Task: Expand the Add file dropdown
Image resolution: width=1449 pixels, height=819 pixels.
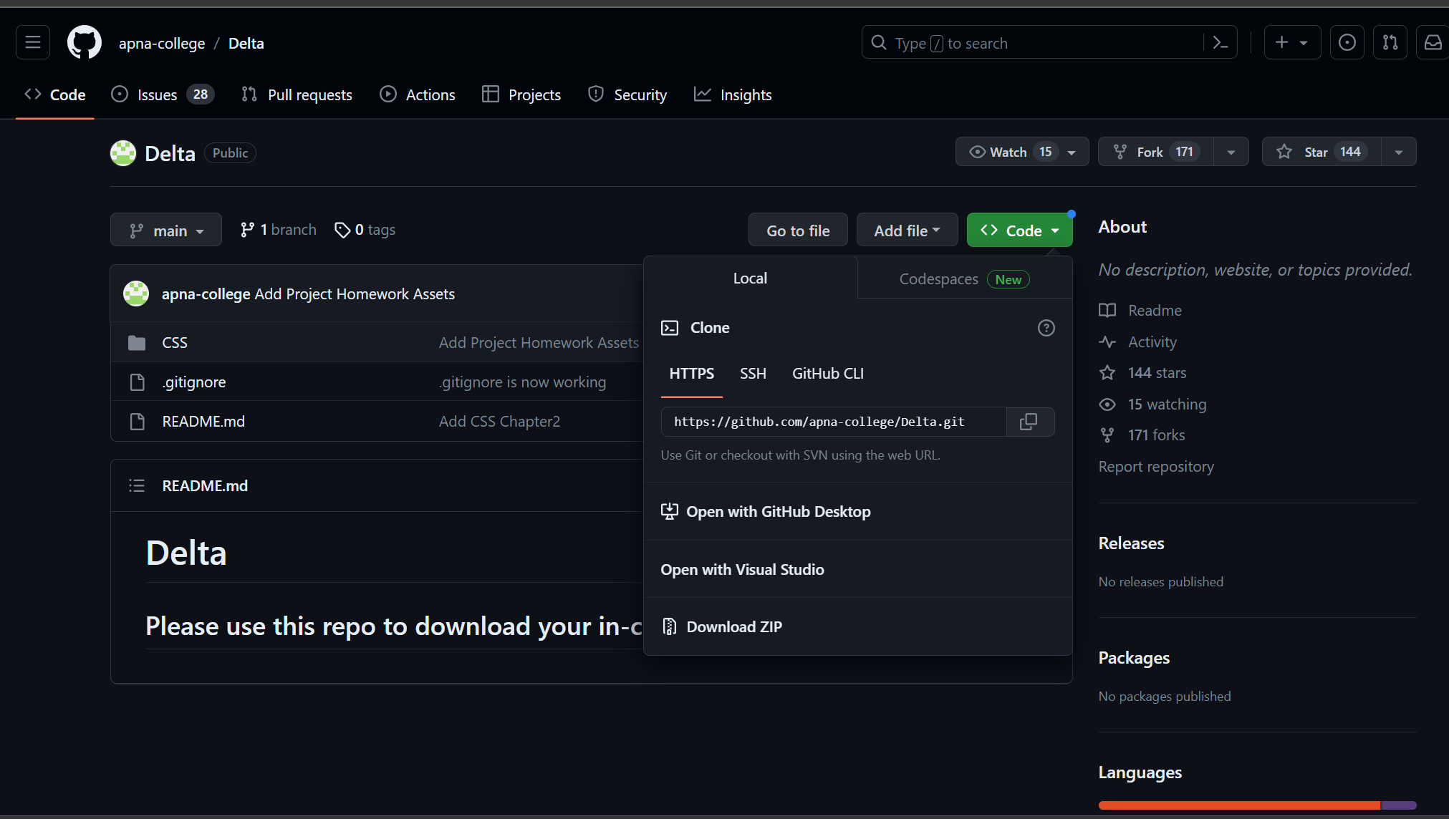Action: [x=907, y=230]
